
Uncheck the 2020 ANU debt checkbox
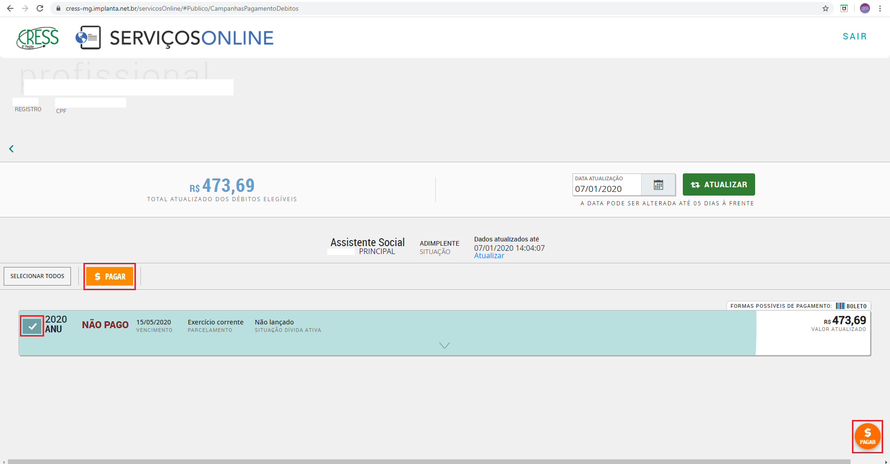tap(32, 326)
